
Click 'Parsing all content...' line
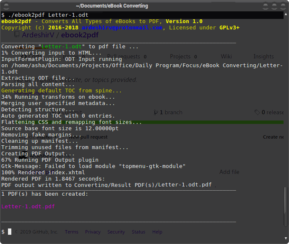coord(38,84)
